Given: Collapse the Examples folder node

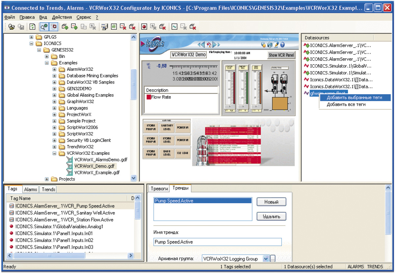Looking at the screenshot, I should click(x=47, y=63).
